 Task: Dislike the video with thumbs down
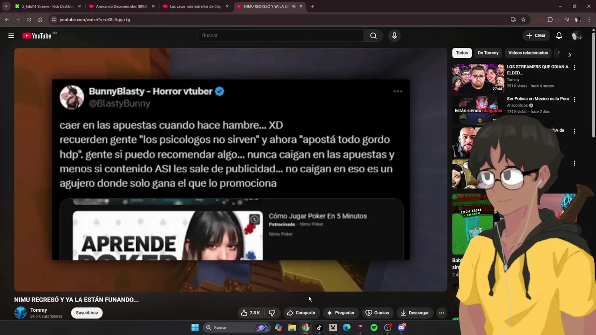click(272, 313)
